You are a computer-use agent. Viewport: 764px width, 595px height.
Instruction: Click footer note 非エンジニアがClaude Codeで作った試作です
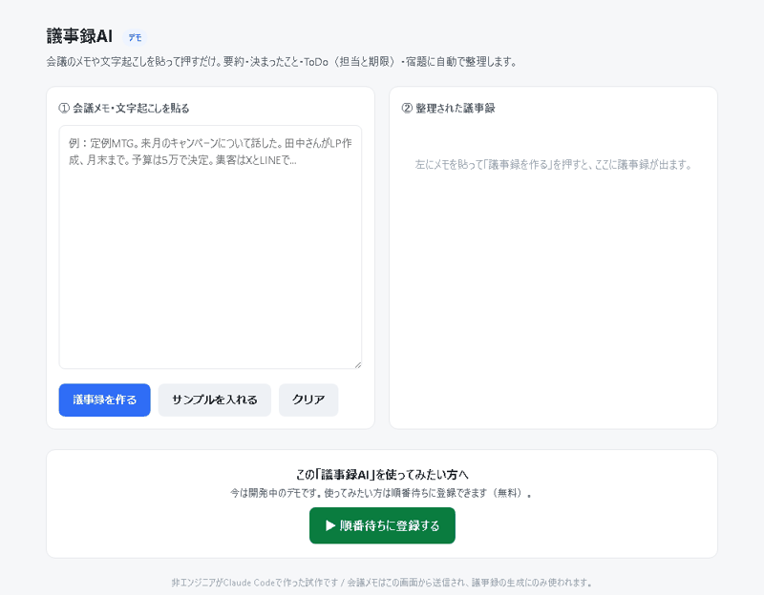click(x=255, y=583)
